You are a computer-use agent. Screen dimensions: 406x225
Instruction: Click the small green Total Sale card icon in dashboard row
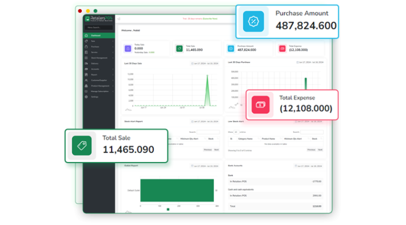coord(179,48)
